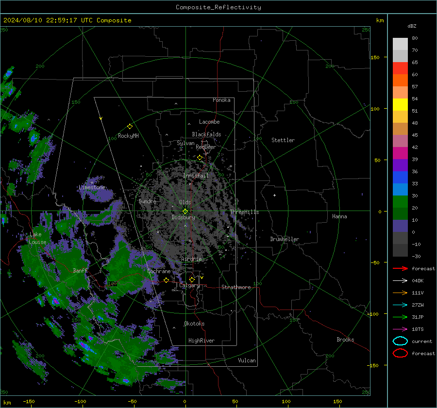Click the yellow diamond marker near RockyMH

click(130, 127)
